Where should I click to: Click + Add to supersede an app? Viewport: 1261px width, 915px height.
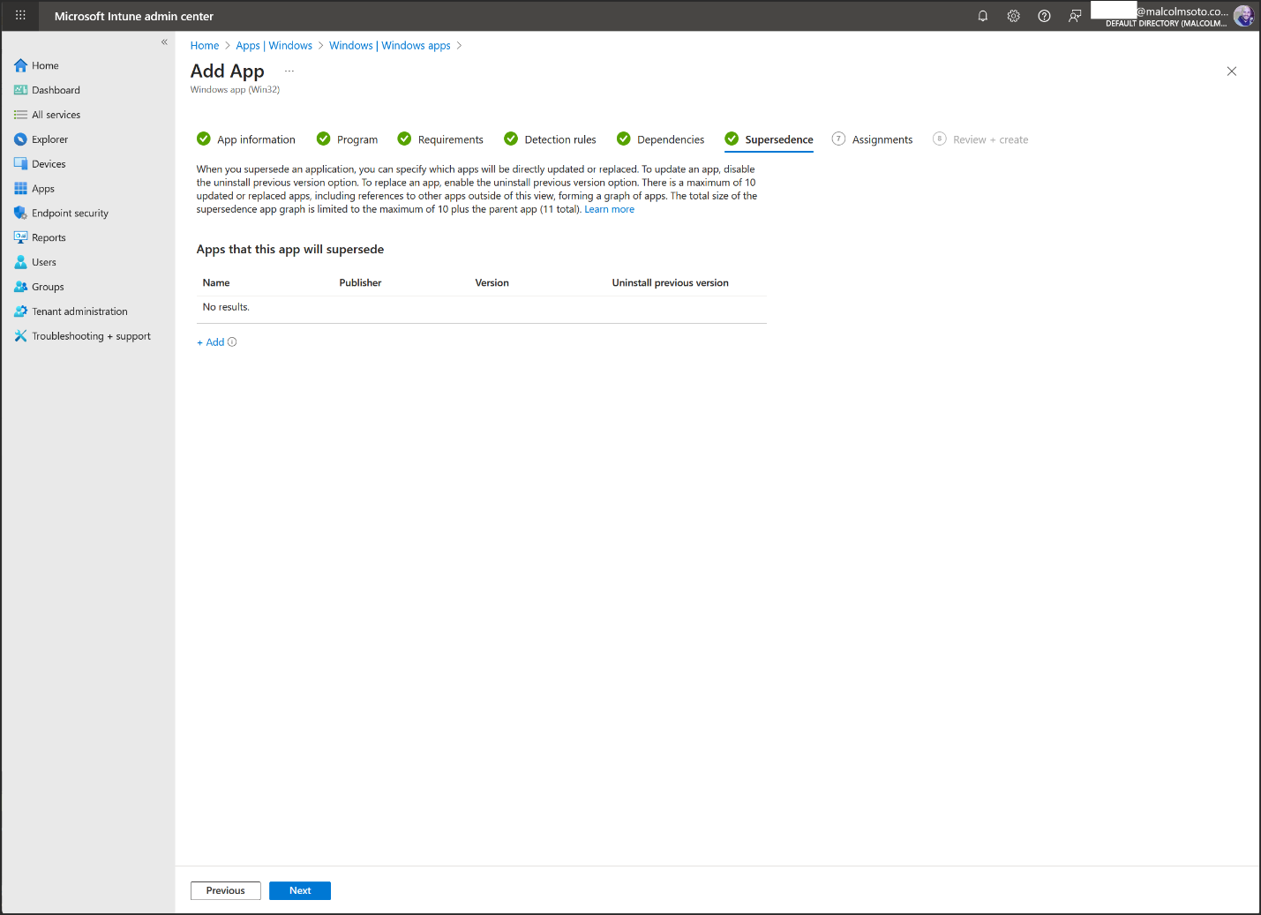211,341
